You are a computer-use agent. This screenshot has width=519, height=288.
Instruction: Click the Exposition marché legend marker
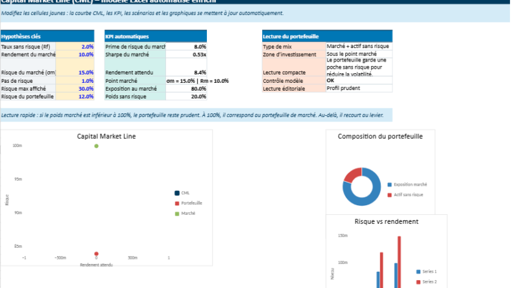389,184
